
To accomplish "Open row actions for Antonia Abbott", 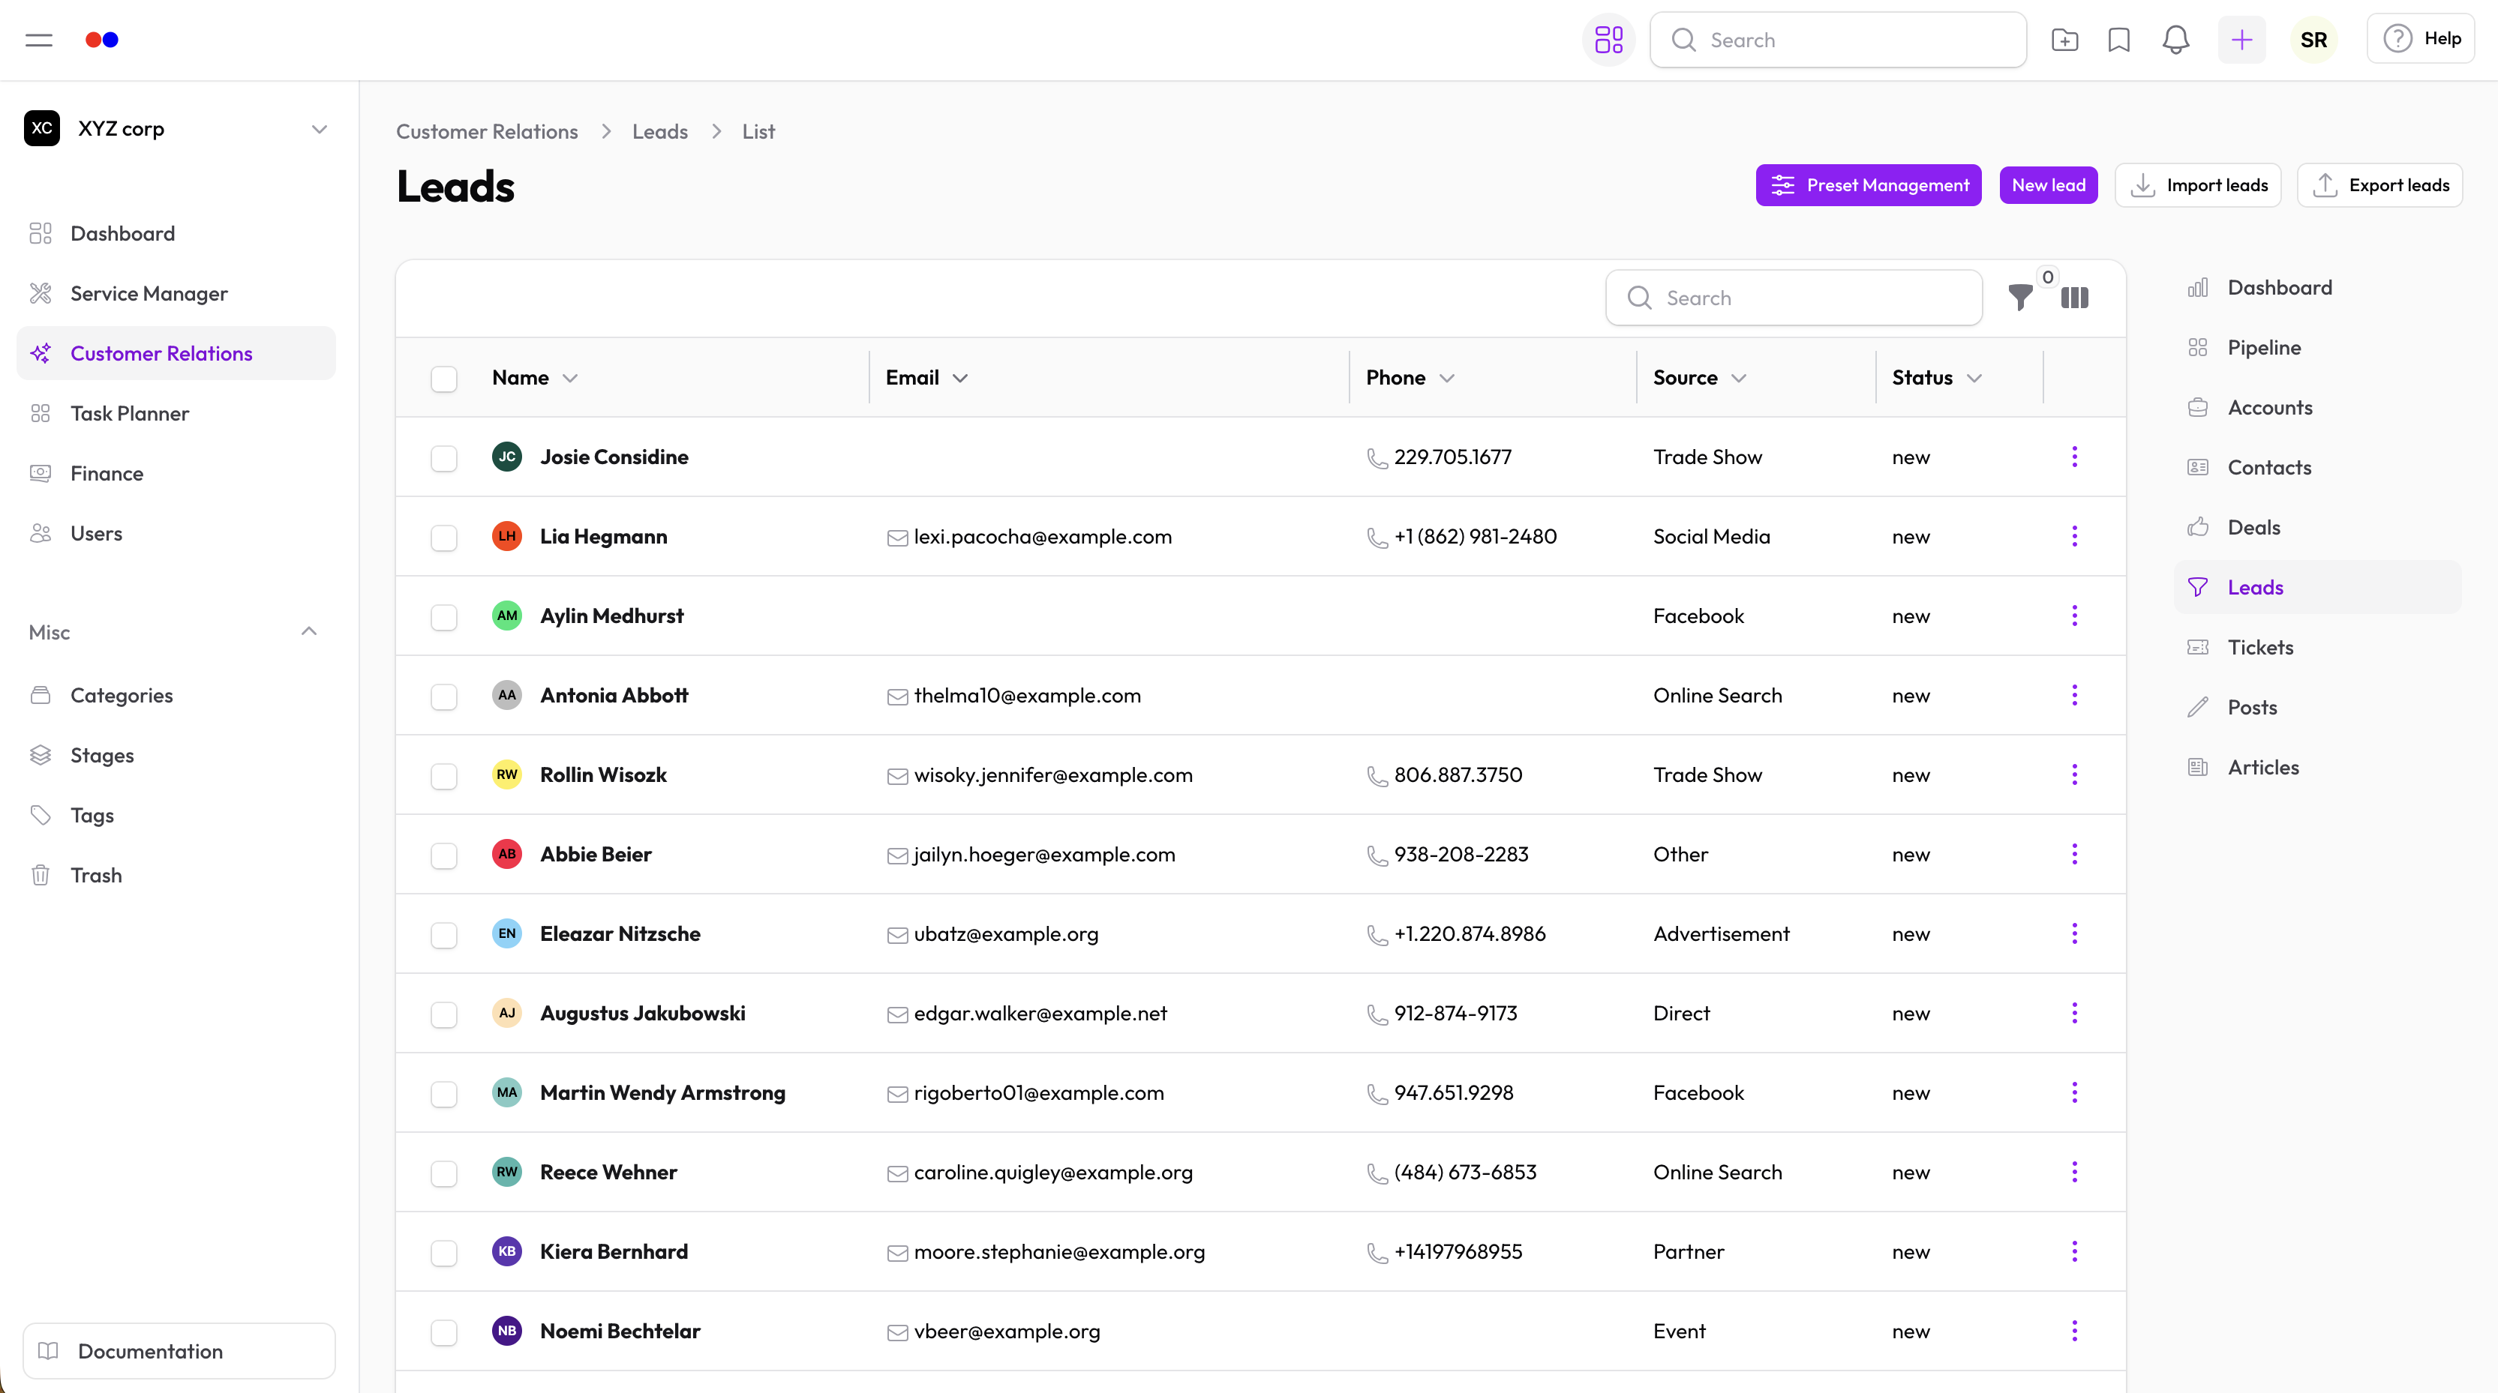I will (x=2074, y=695).
